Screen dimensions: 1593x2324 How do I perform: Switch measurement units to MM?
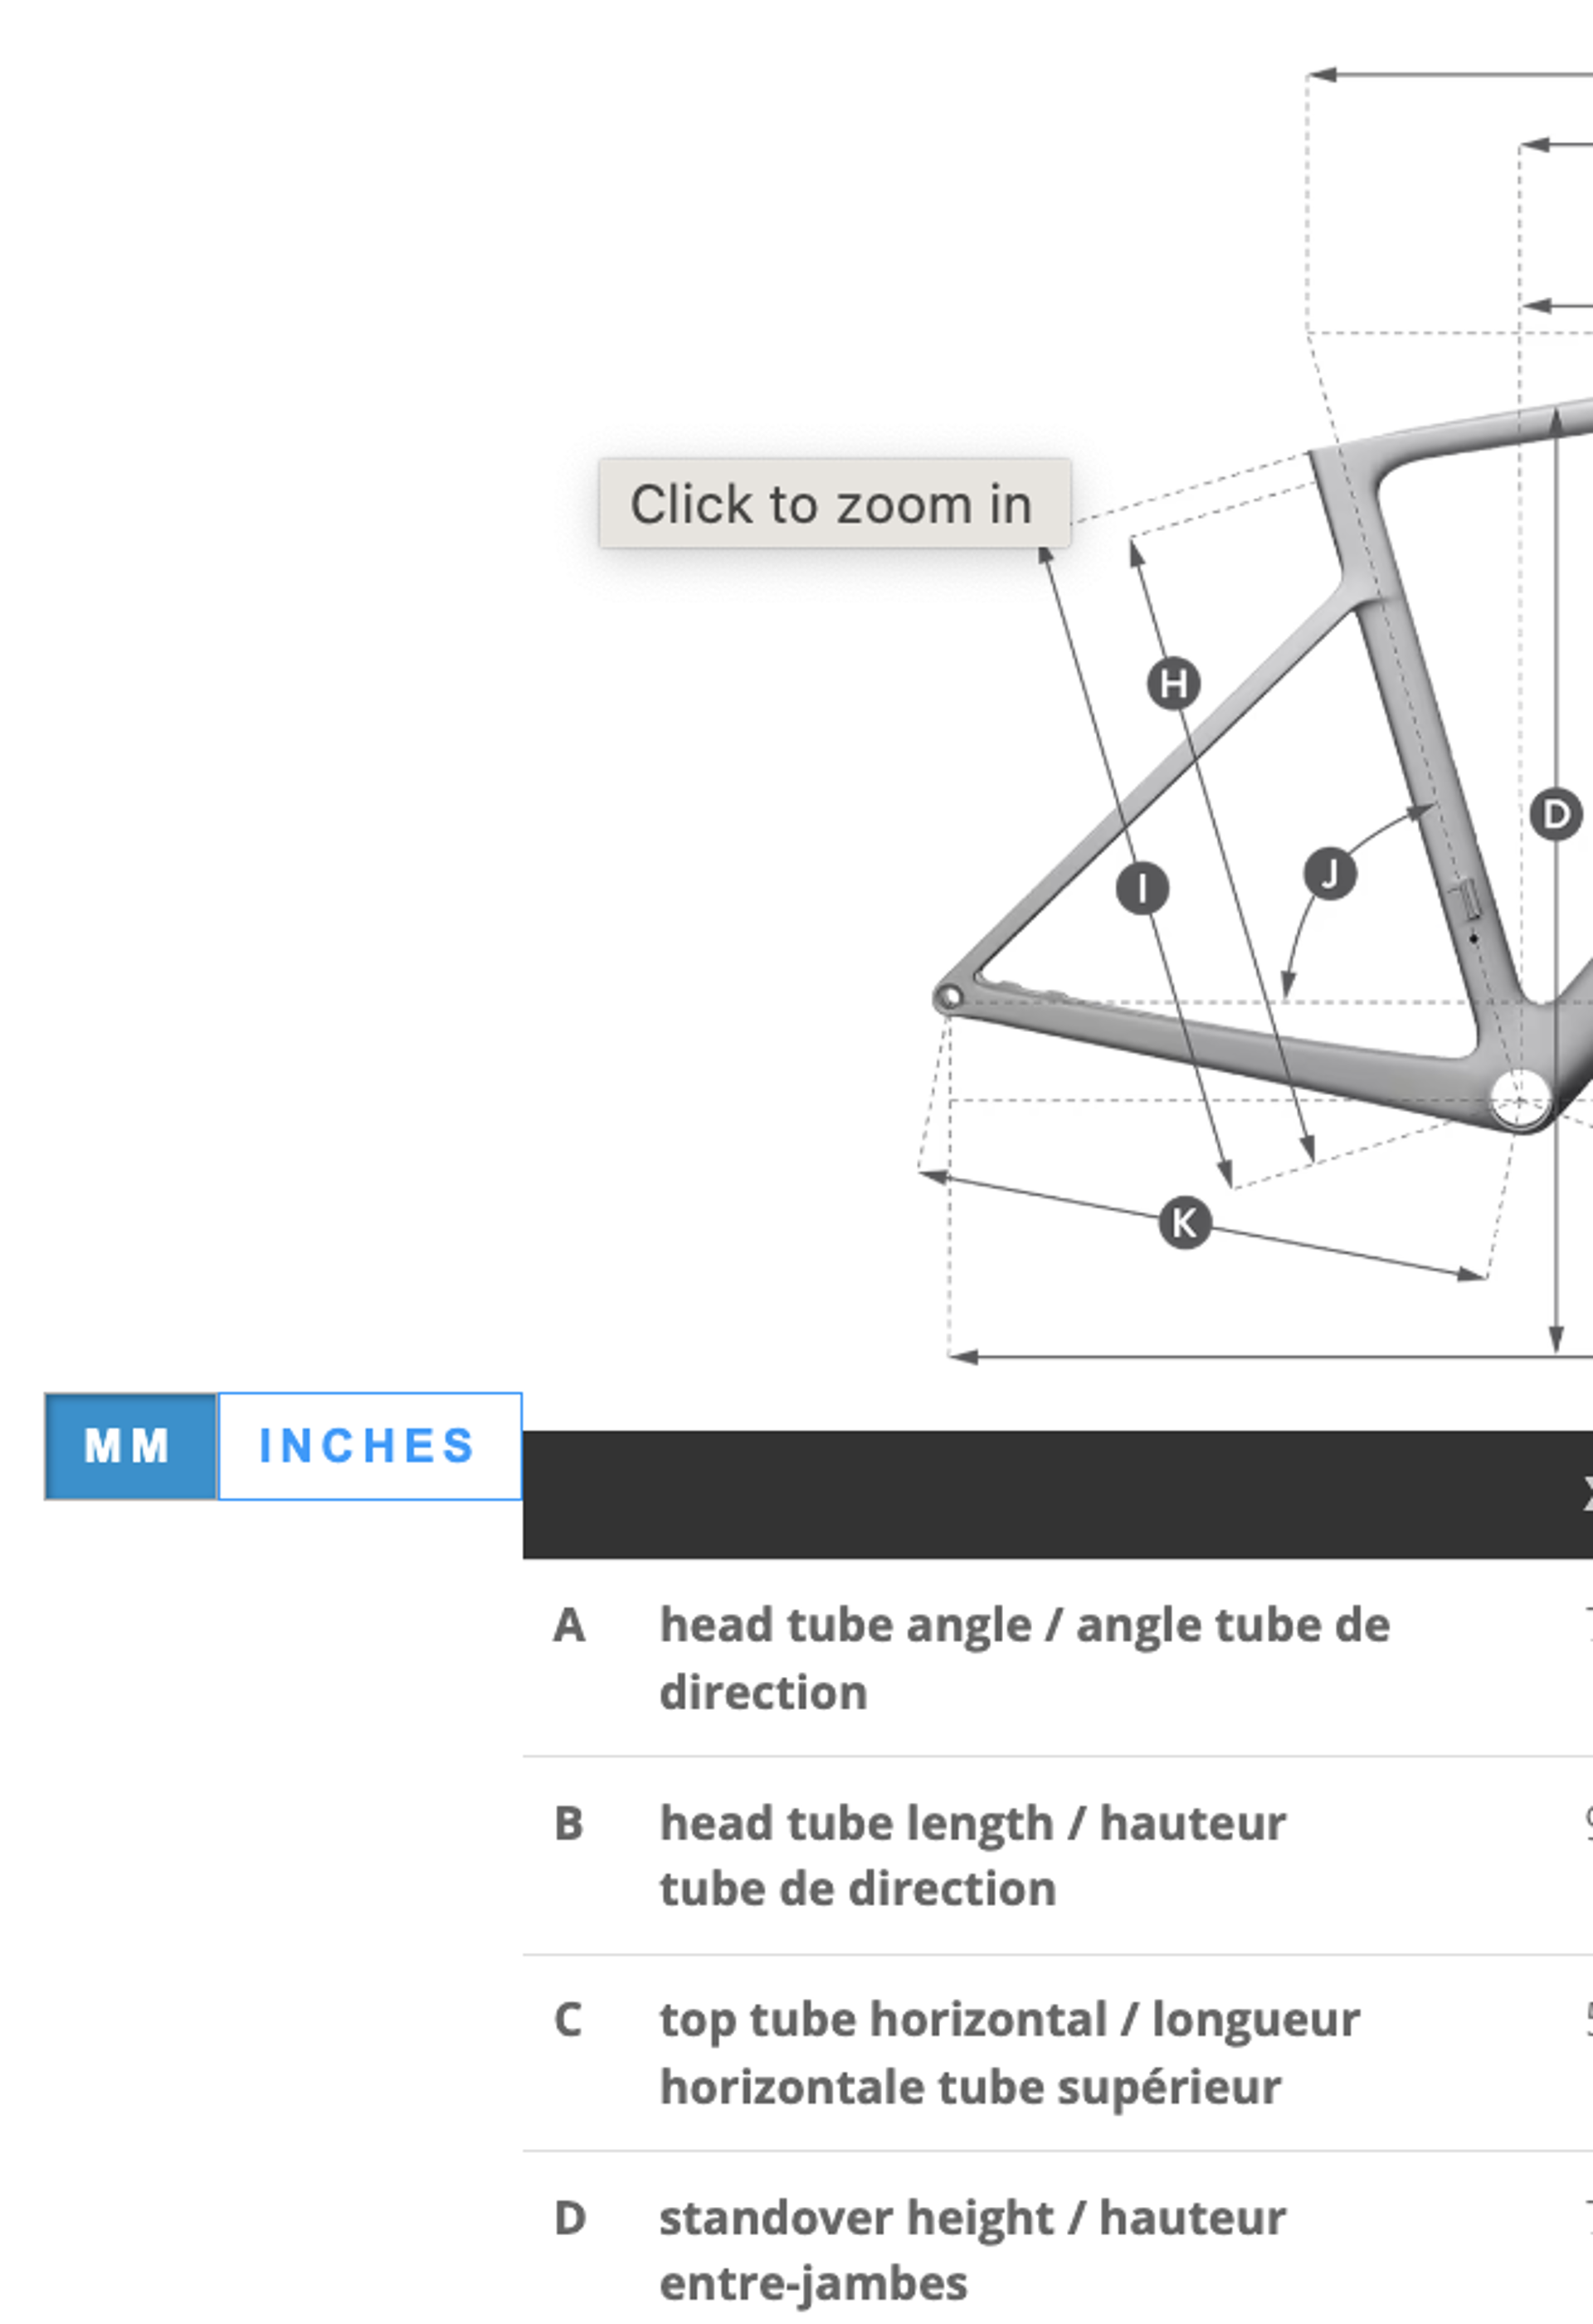coord(130,1446)
